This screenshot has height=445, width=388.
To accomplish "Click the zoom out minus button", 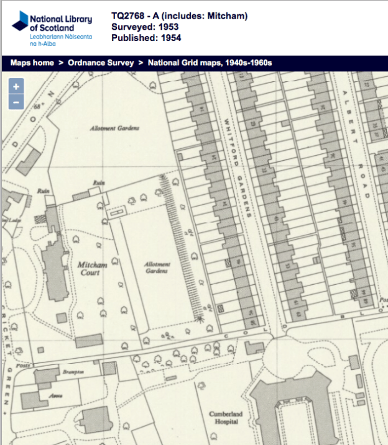I will tap(16, 102).
